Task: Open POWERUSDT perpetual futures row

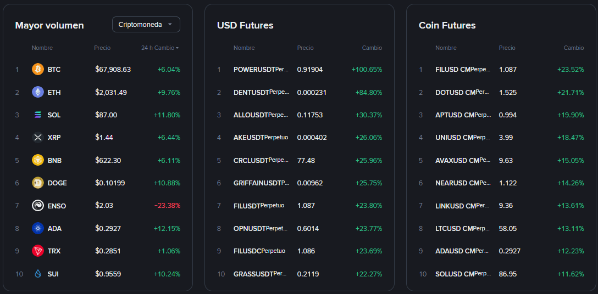Action: [261, 70]
